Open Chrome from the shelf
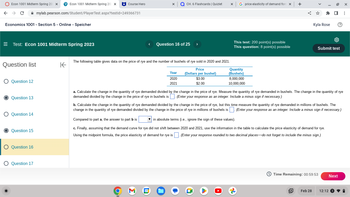The image size is (350, 197). point(118,191)
